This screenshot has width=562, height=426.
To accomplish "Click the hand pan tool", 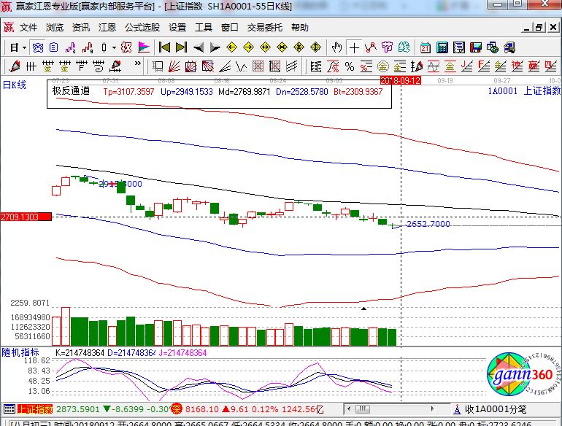I will 336,47.
